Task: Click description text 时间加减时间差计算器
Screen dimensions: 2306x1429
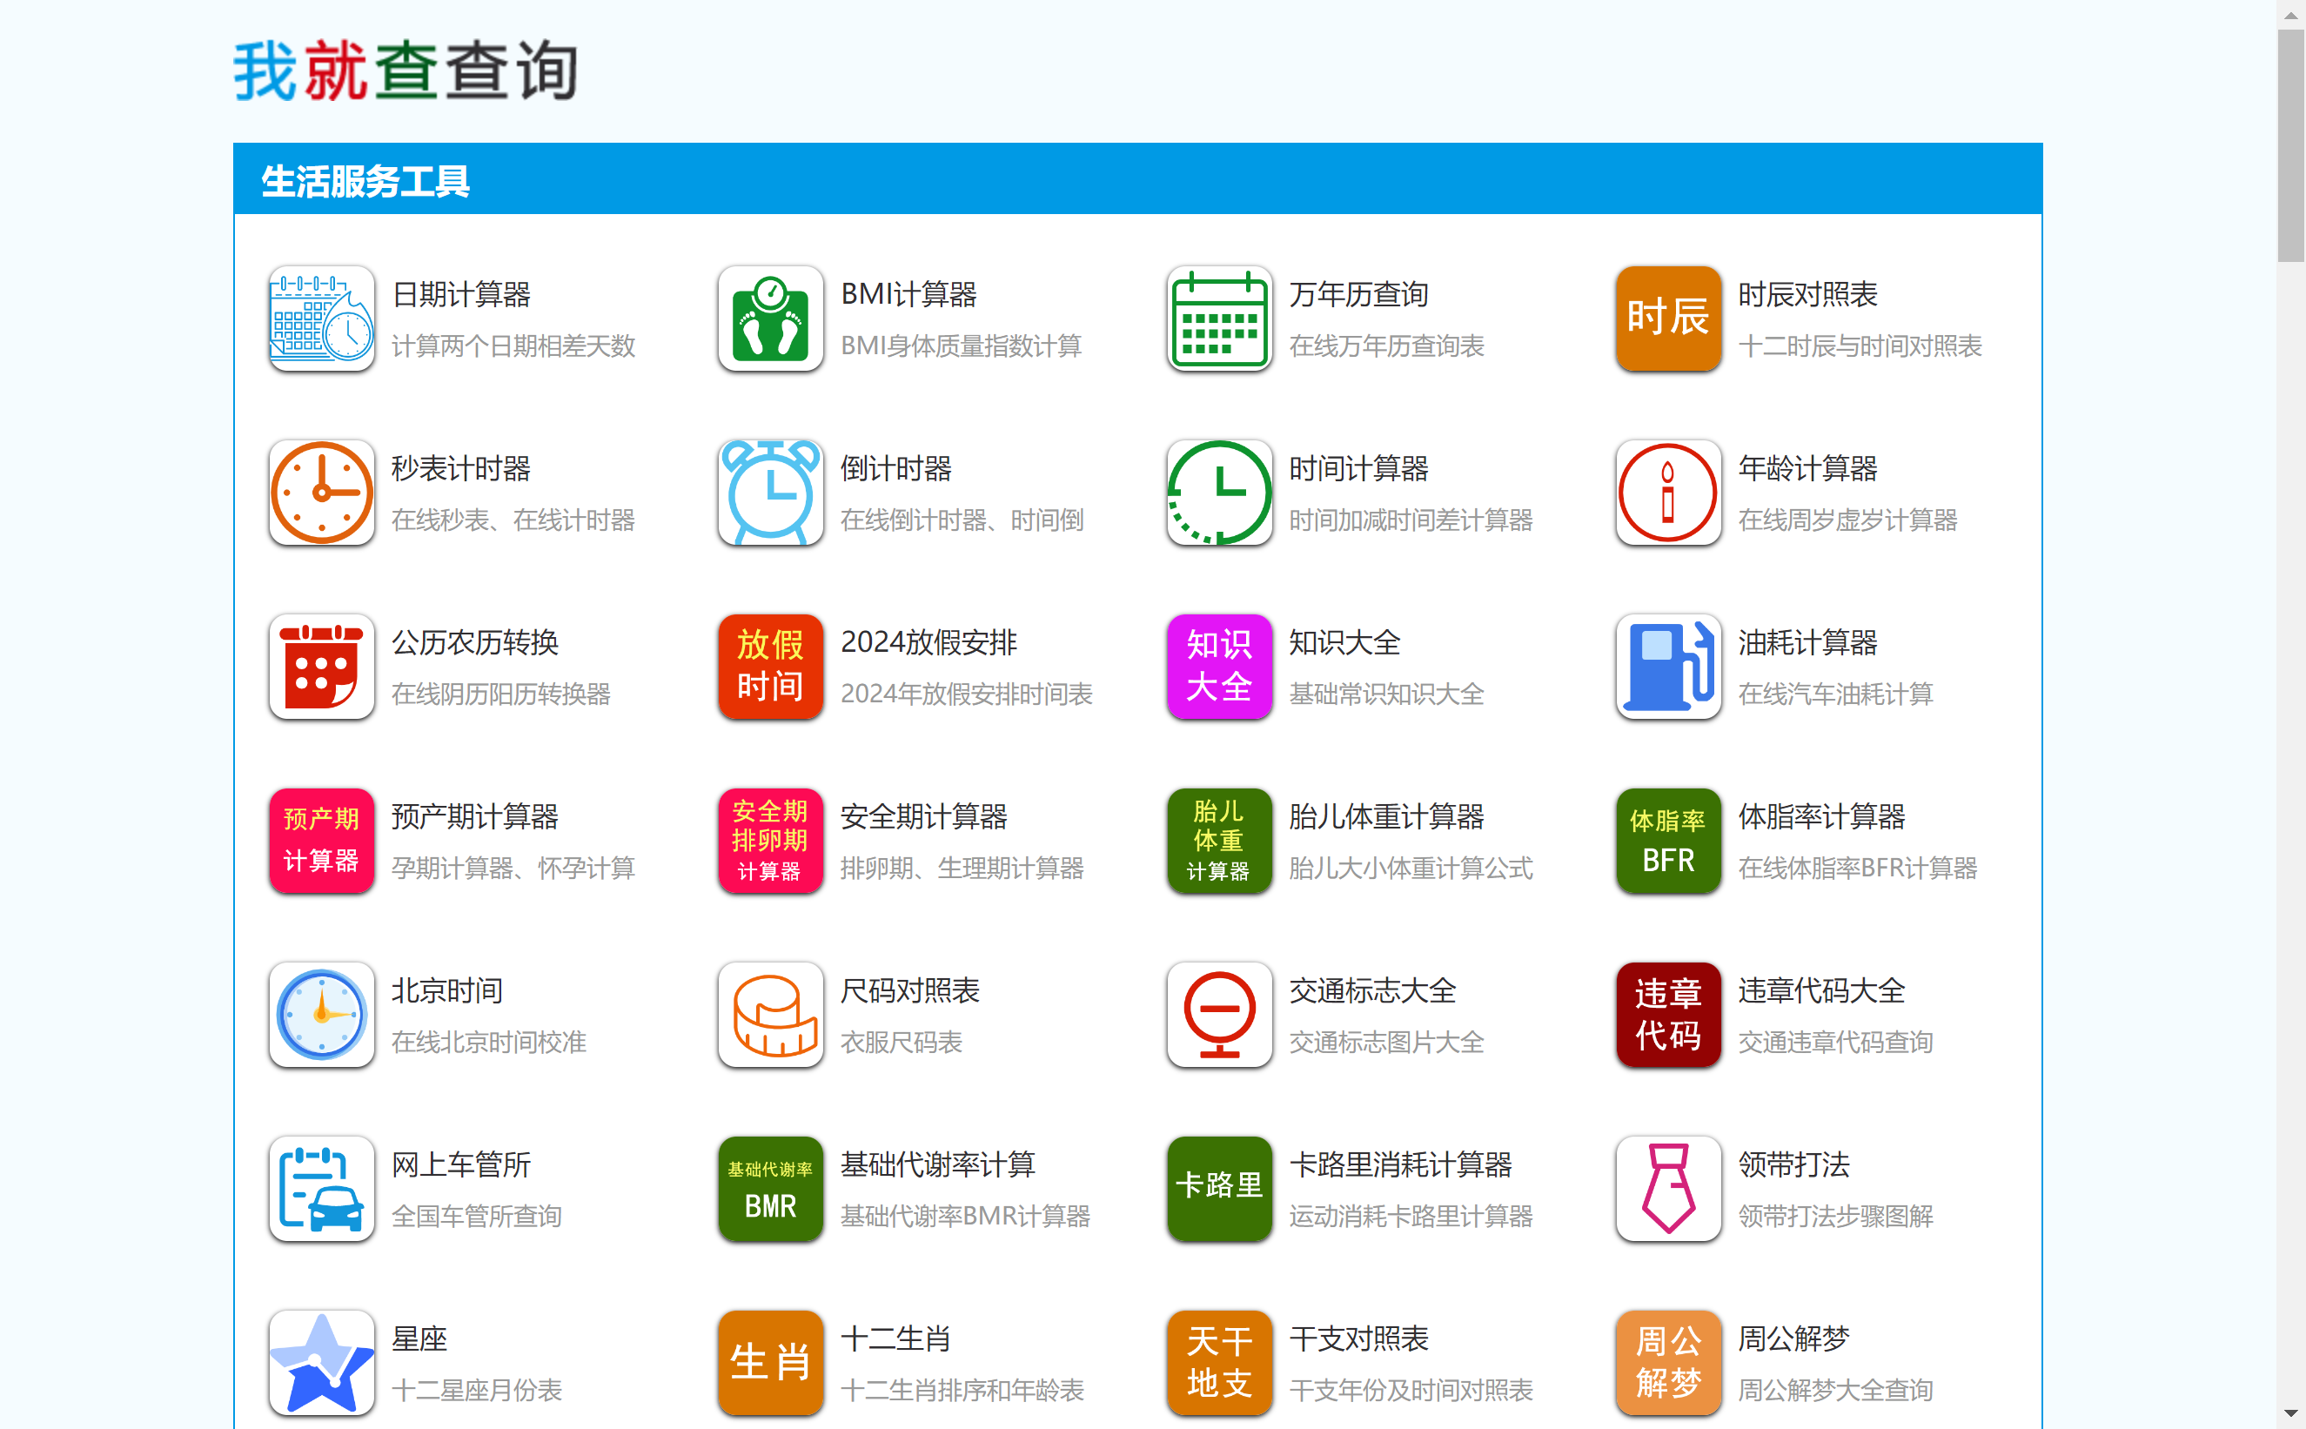Action: coord(1411,520)
